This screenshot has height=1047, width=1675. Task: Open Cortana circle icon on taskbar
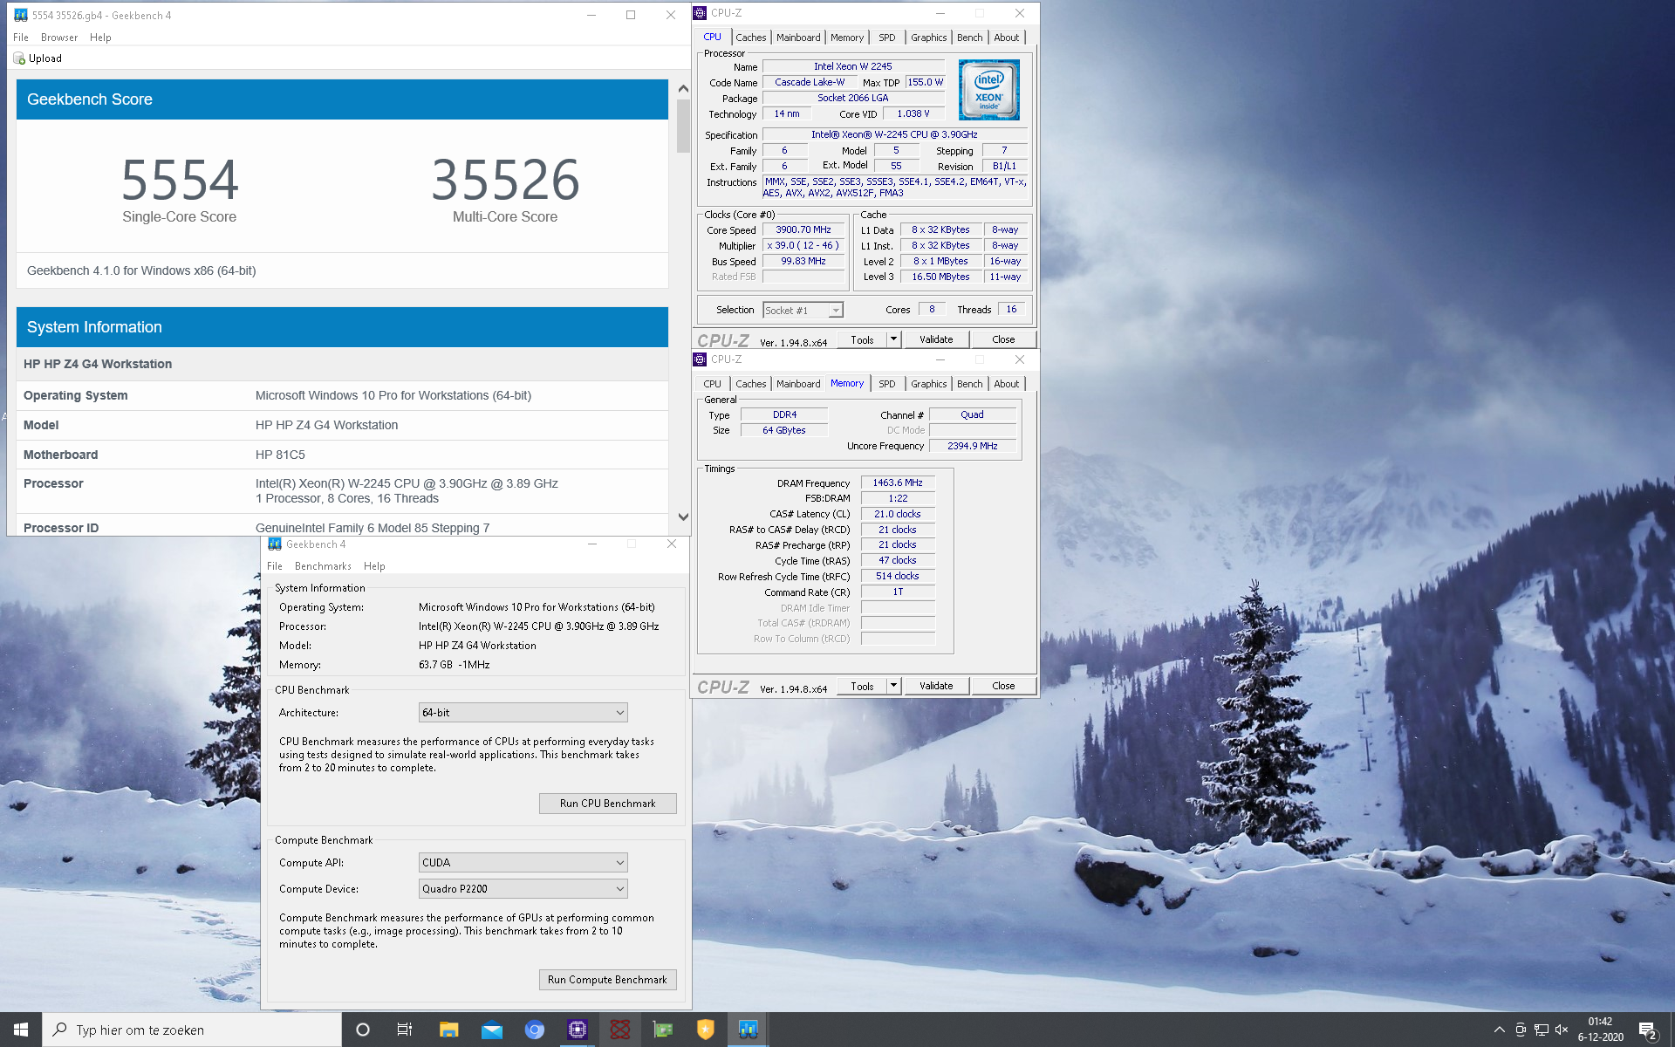(363, 1030)
